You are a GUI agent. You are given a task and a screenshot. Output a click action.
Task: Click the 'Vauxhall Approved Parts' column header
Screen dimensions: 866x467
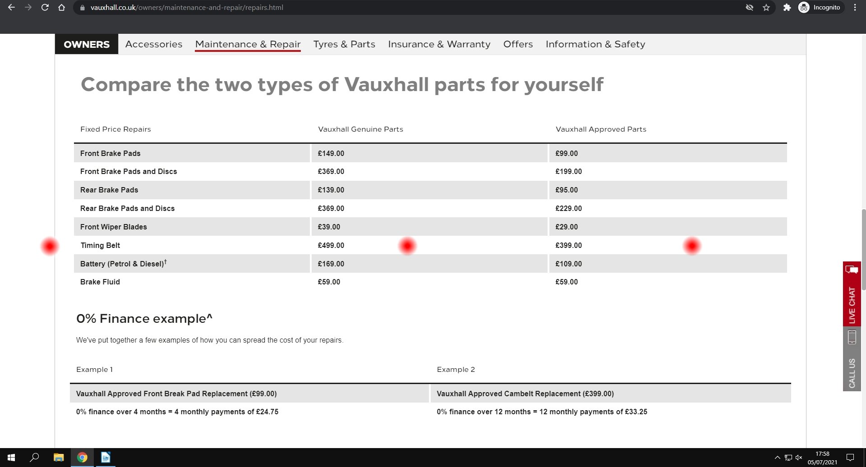point(601,129)
